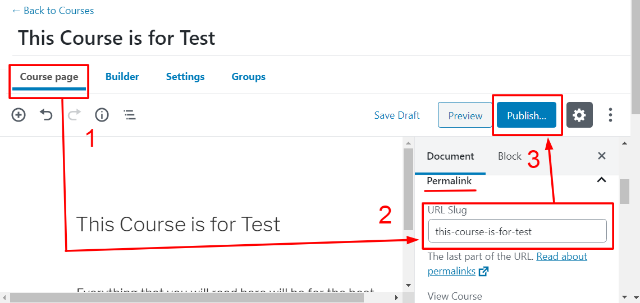Open the more options vertical dots menu

click(610, 115)
